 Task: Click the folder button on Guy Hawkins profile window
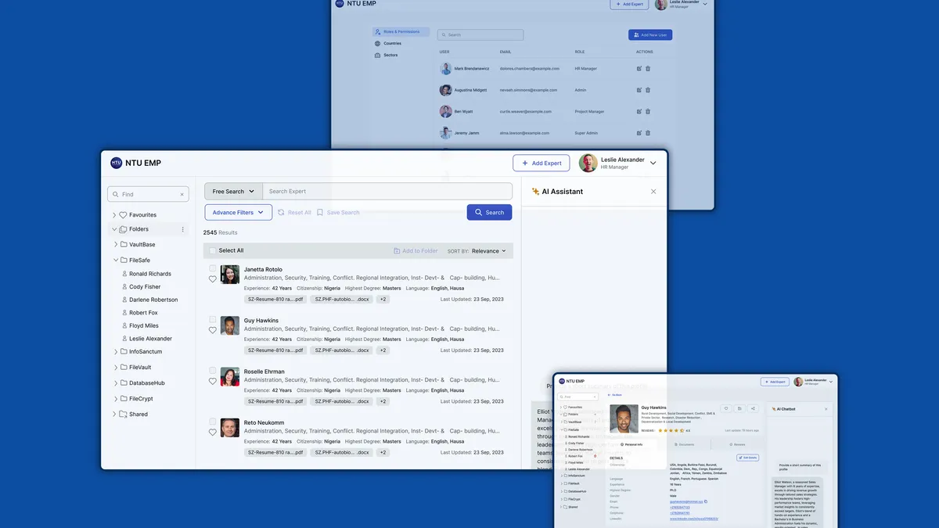(740, 408)
